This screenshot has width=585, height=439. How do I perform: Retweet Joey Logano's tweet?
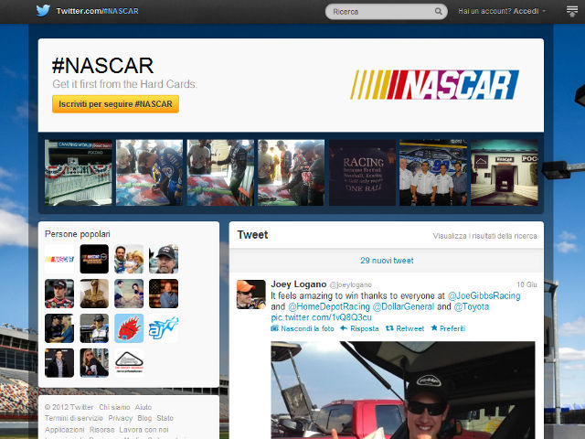(x=404, y=327)
